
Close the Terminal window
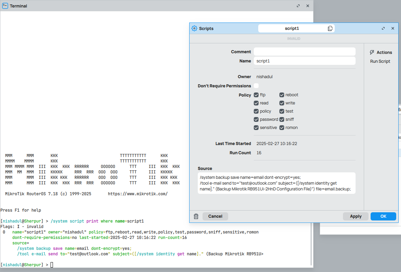coord(307,6)
